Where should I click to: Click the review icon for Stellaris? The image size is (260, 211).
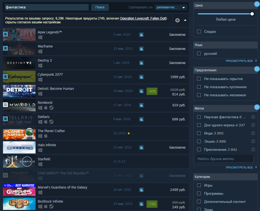pyautogui.click(x=141, y=119)
